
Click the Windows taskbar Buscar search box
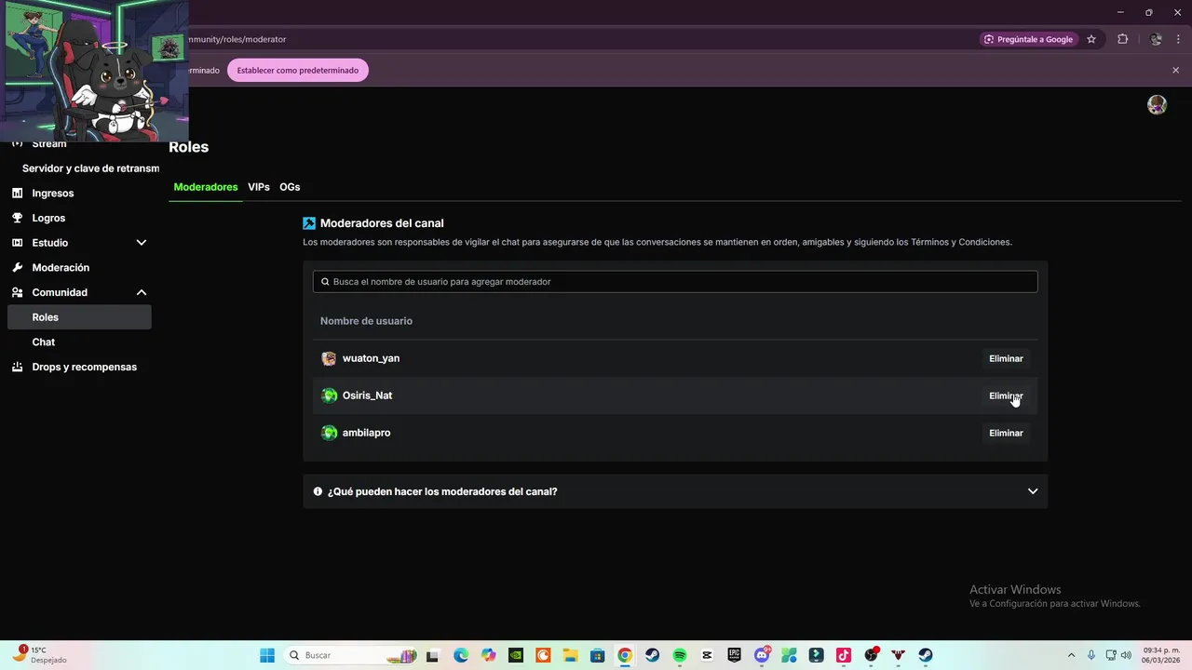[351, 655]
